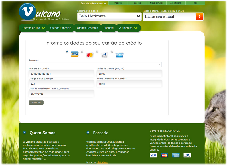Open the city selector Belo Horizonte dropdown
Image resolution: width=229 pixels, height=166 pixels.
[109, 16]
